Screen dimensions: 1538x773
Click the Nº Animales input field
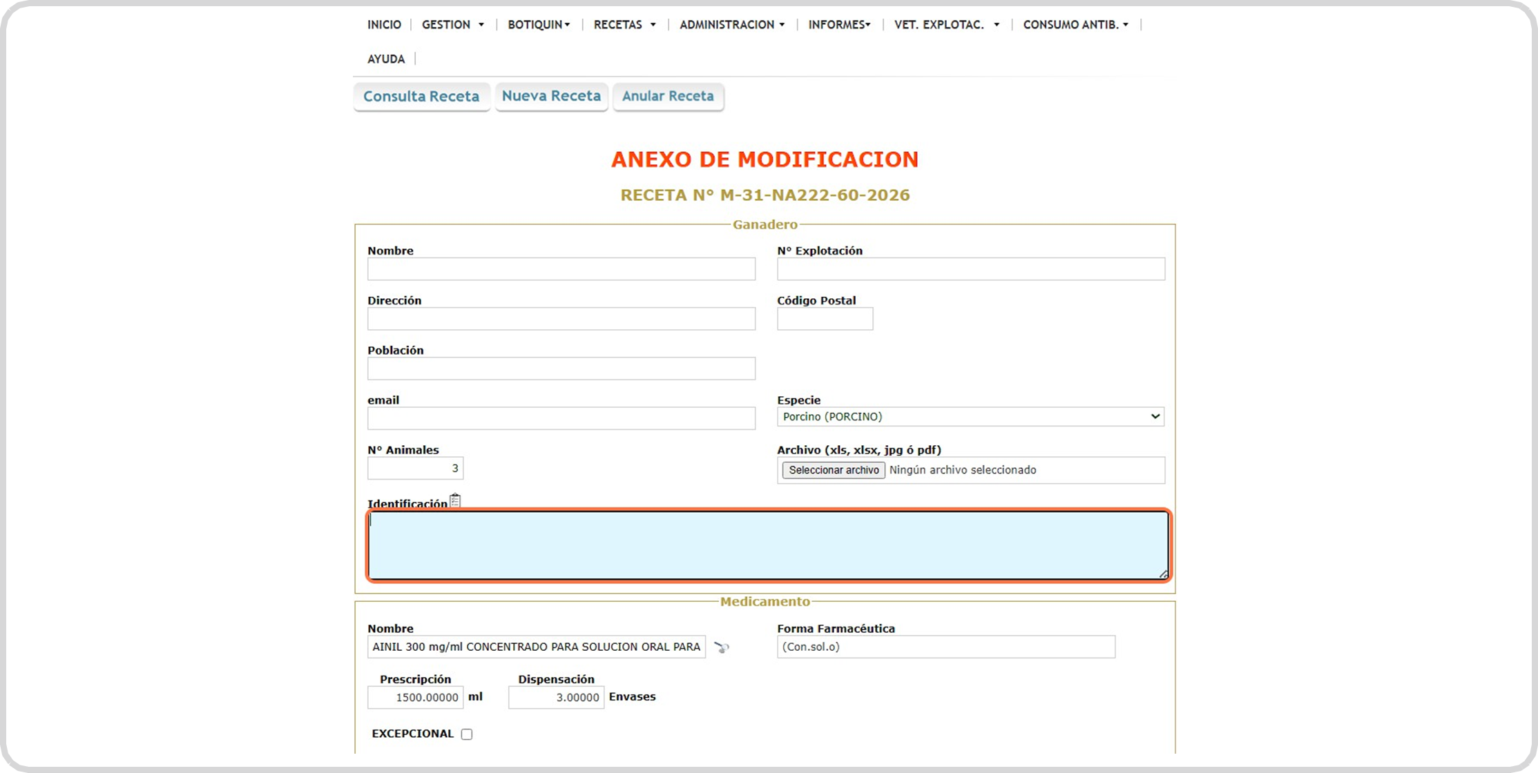click(x=415, y=469)
